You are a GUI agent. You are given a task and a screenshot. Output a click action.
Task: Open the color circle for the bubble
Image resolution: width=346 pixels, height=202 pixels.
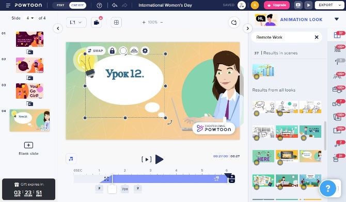click(x=123, y=51)
